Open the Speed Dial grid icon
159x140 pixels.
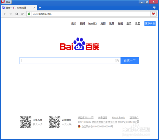23,14
